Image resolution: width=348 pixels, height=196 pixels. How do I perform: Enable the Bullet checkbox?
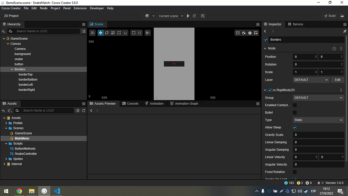pos(295,113)
